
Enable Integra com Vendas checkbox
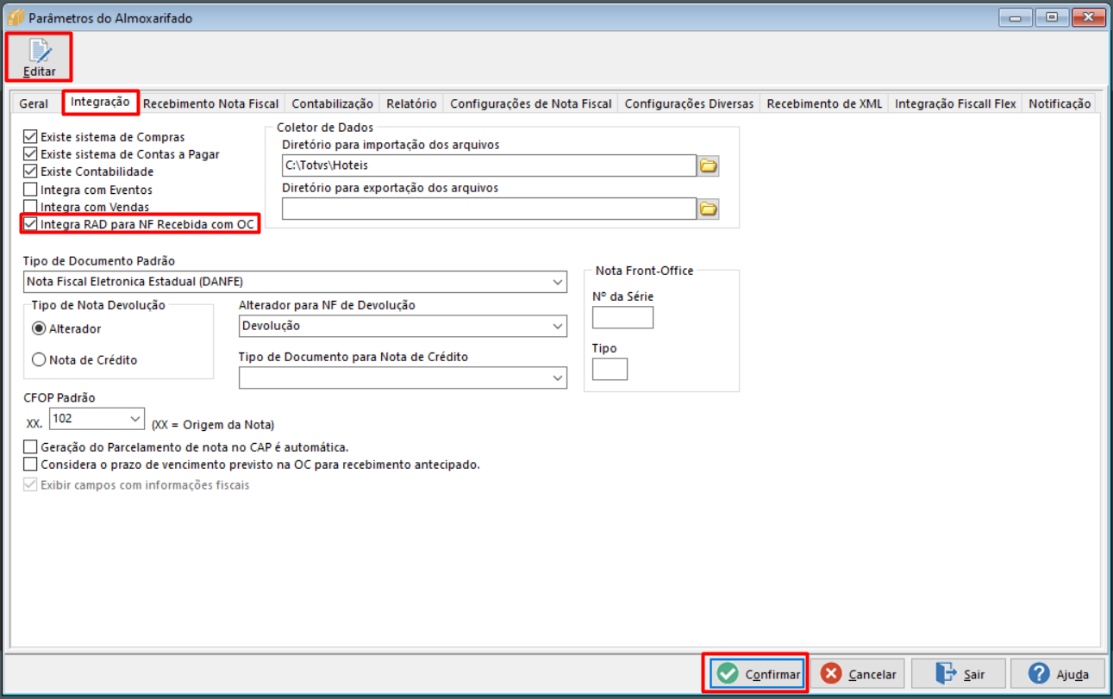(31, 207)
